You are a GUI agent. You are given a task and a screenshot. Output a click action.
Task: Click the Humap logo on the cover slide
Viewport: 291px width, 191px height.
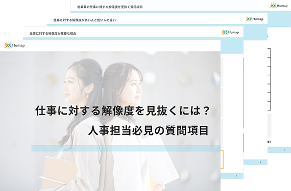15,45
